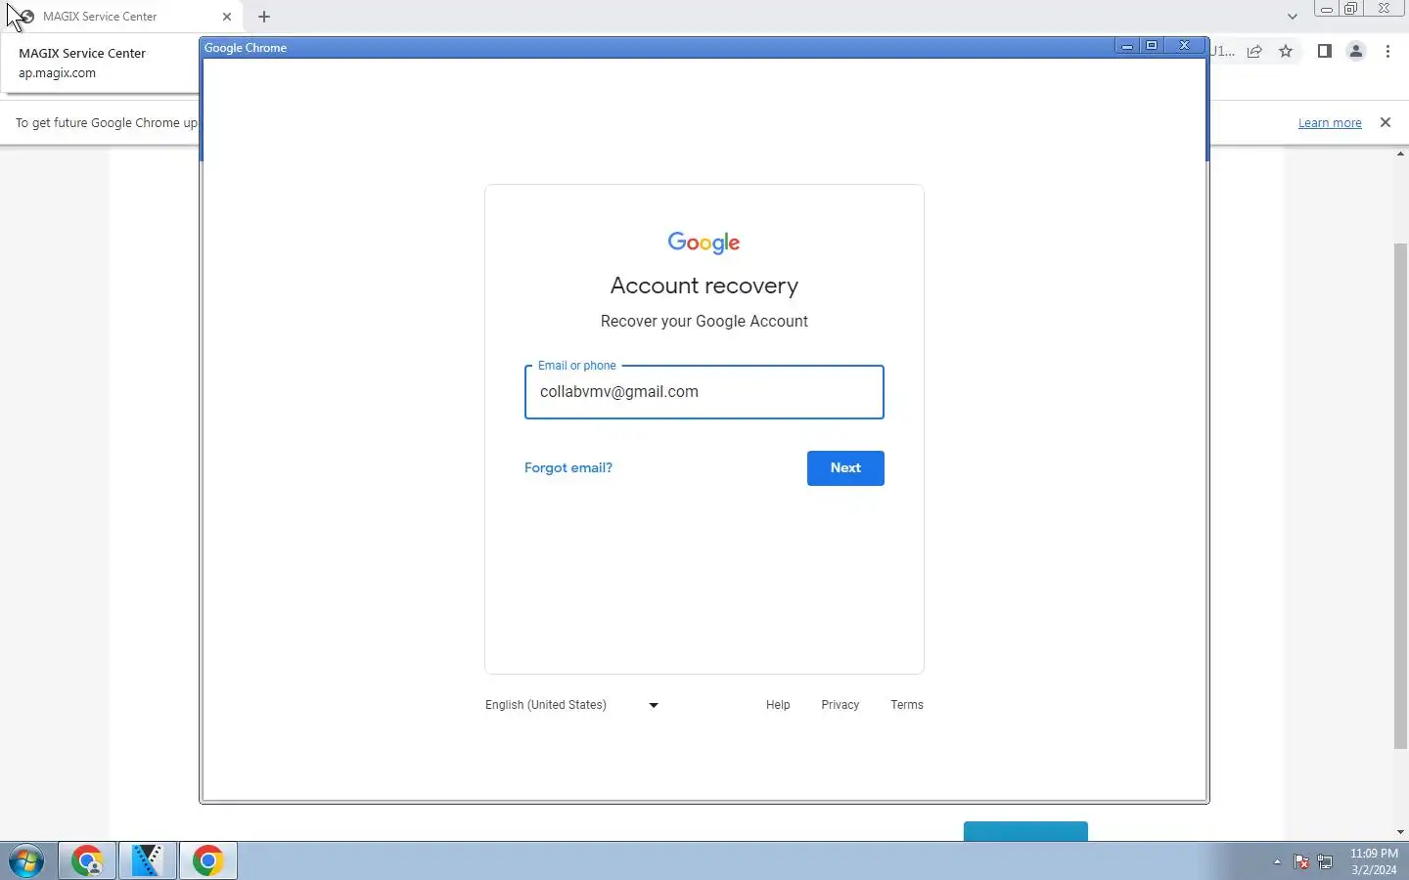1409x880 pixels.
Task: Expand the English (United States) language dropdown
Action: coord(572,705)
